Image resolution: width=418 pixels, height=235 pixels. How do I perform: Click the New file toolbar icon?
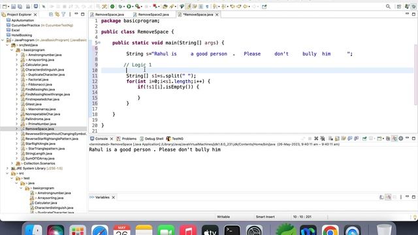click(x=5, y=7)
